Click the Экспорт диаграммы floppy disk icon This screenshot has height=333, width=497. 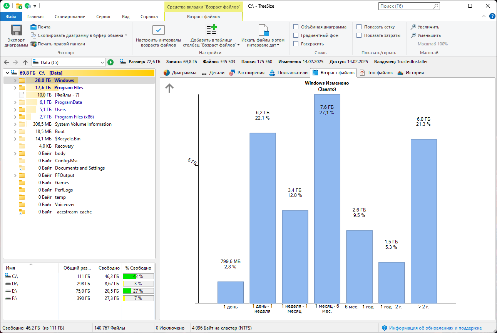coord(16,30)
